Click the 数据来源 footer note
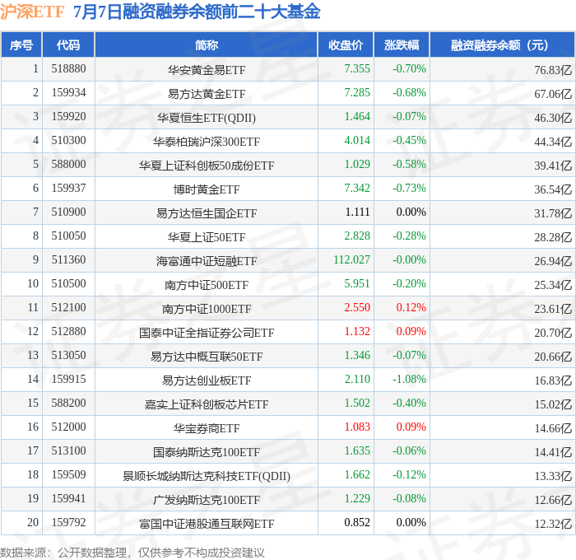Image resolution: width=576 pixels, height=560 pixels. pos(132,553)
